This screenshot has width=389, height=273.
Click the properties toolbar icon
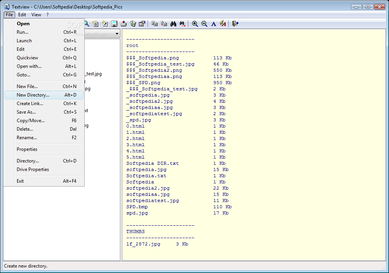tap(142, 24)
